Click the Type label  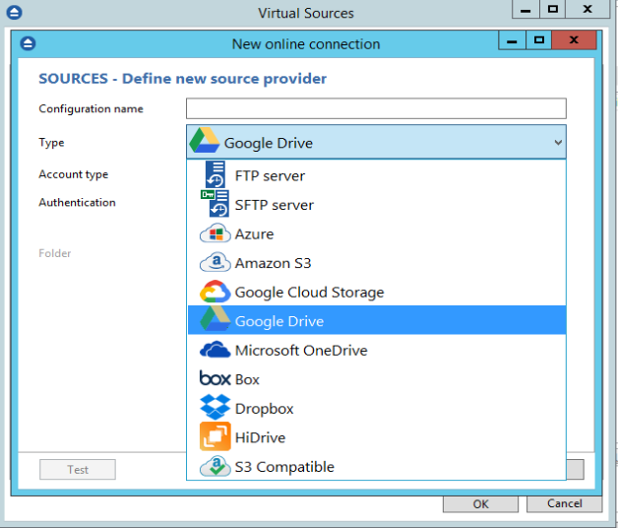pos(51,143)
